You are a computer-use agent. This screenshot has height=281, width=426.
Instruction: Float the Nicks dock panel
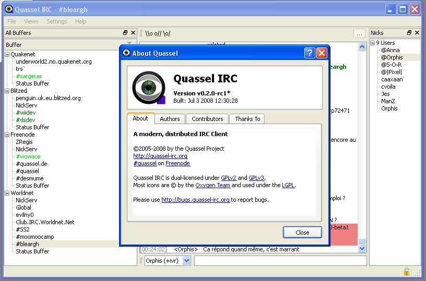(409, 32)
